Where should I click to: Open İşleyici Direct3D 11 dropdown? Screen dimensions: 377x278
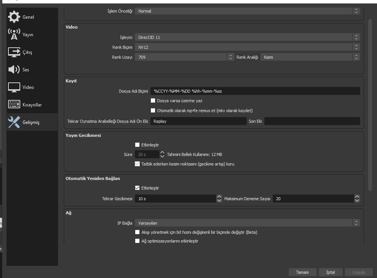pyautogui.click(x=248, y=37)
